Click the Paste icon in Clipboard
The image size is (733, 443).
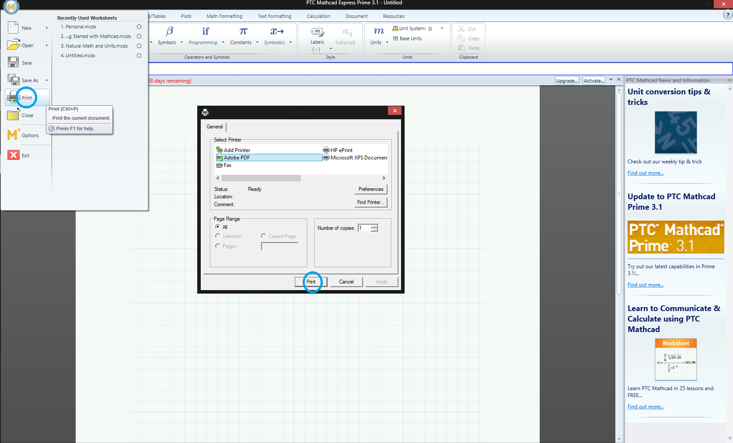tap(461, 48)
